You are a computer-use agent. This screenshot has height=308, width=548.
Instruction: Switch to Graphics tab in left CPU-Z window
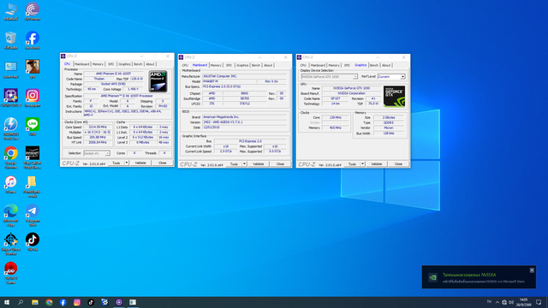(124, 64)
